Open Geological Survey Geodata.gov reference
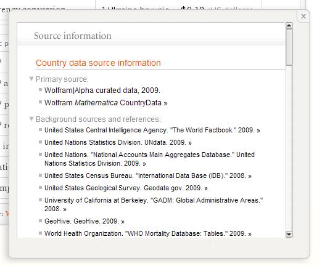This screenshot has width=322, height=266. [x=126, y=188]
